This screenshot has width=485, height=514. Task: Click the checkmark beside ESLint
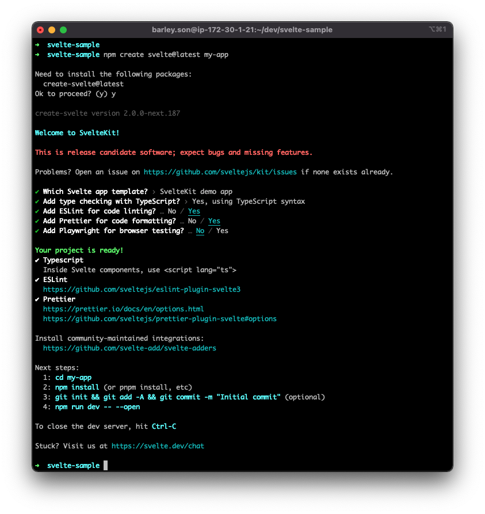coord(37,280)
